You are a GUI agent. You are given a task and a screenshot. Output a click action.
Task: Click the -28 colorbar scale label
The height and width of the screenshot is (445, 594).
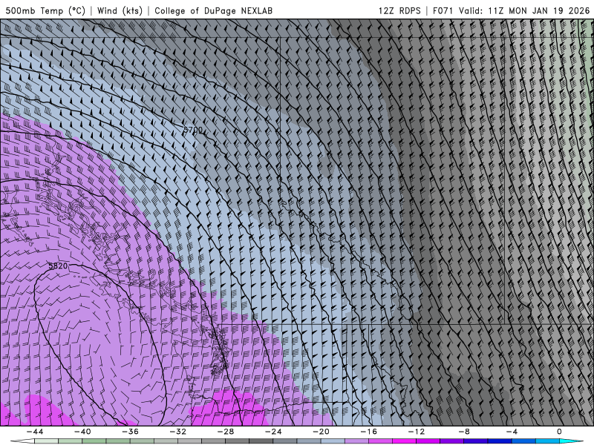coord(226,432)
